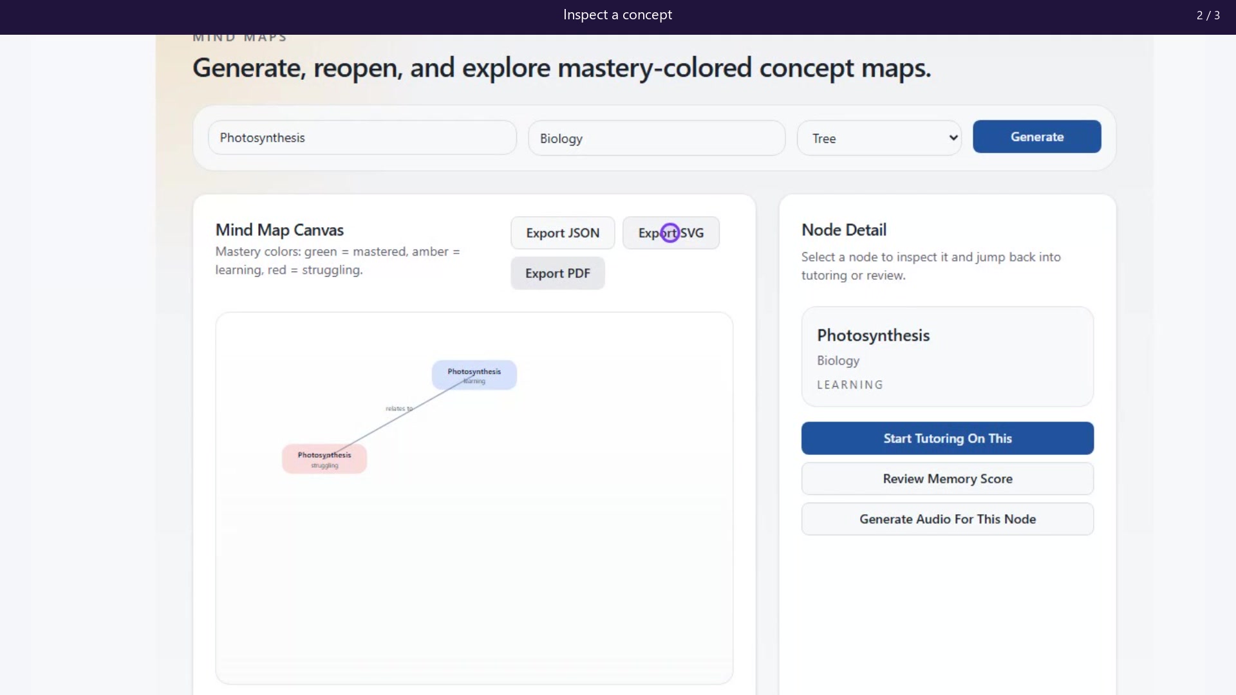This screenshot has width=1236, height=695.
Task: Open Review Memory Score
Action: point(947,479)
